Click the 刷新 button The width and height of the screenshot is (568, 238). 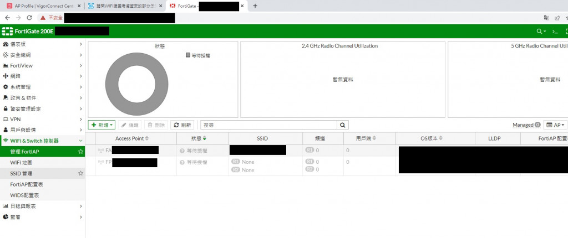tap(182, 125)
